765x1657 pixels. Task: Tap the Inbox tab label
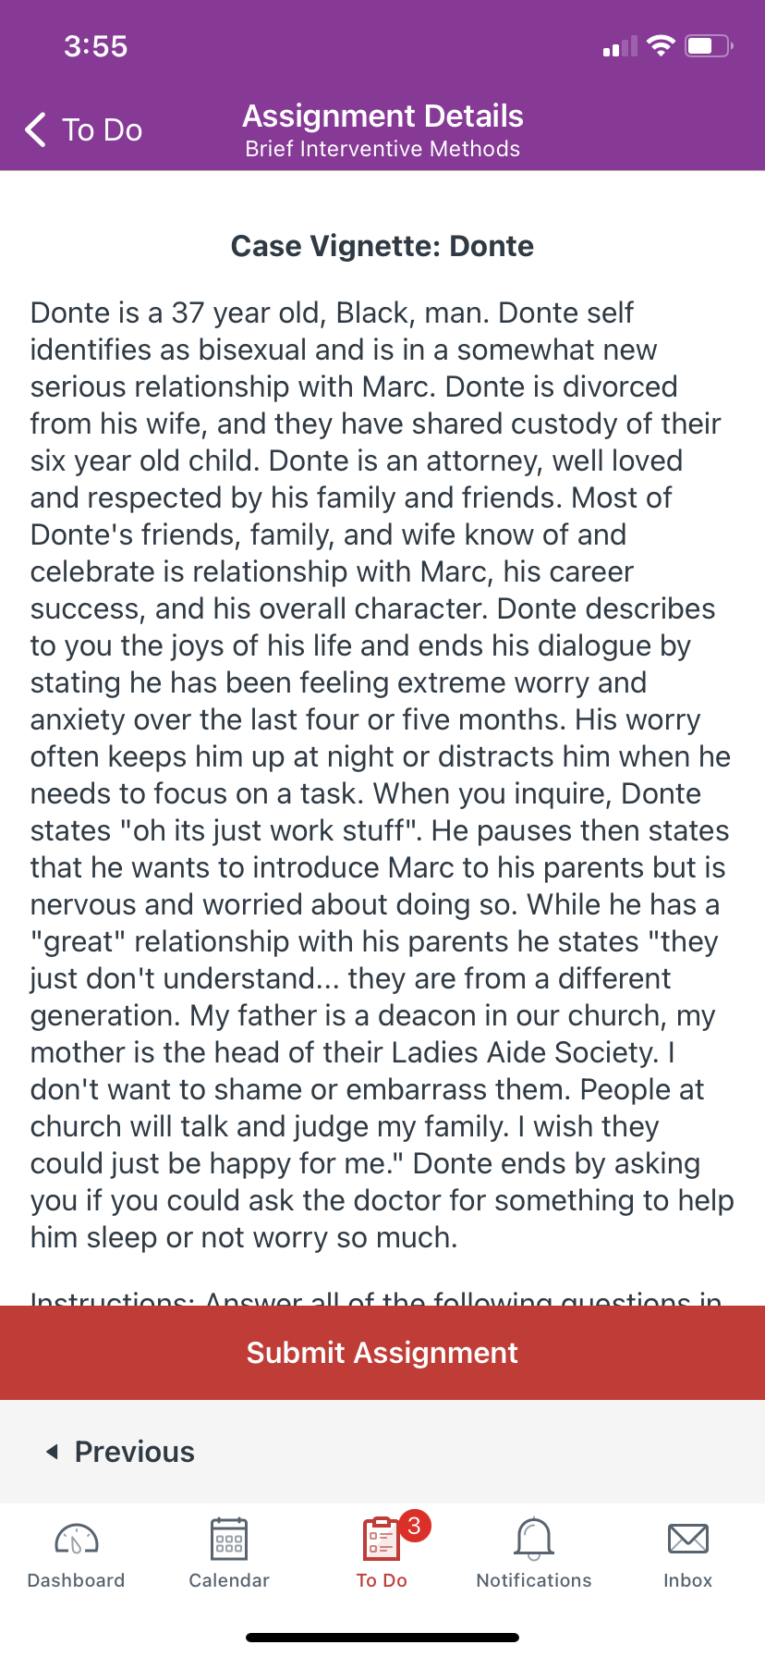pos(688,1580)
